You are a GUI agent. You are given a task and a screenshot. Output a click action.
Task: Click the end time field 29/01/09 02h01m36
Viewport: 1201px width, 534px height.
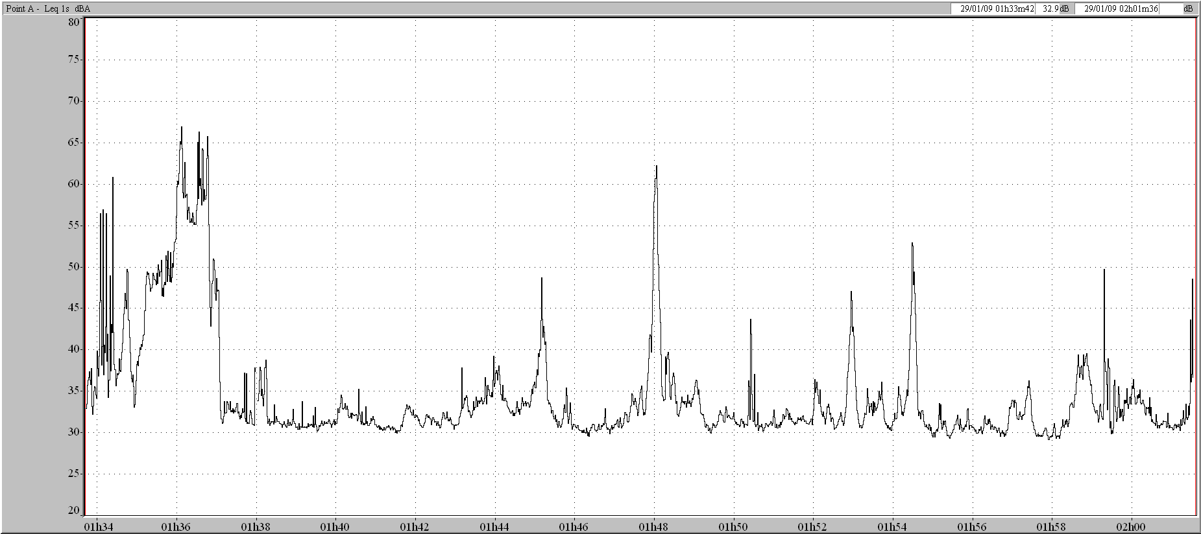point(1117,8)
